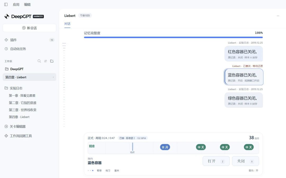Click the DeepGPT logo icon
This screenshot has width=286, height=178.
pyautogui.click(x=7, y=16)
